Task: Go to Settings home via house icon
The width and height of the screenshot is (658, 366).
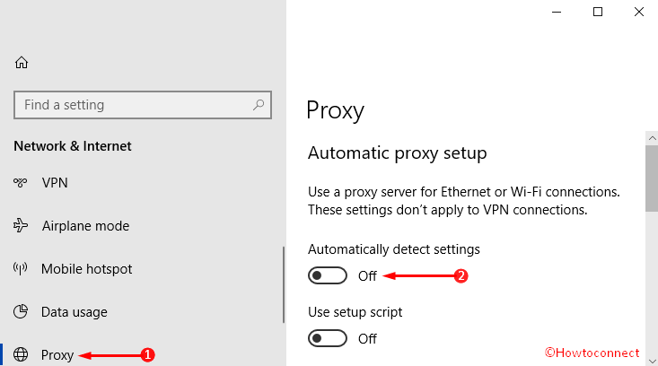Action: click(x=22, y=63)
